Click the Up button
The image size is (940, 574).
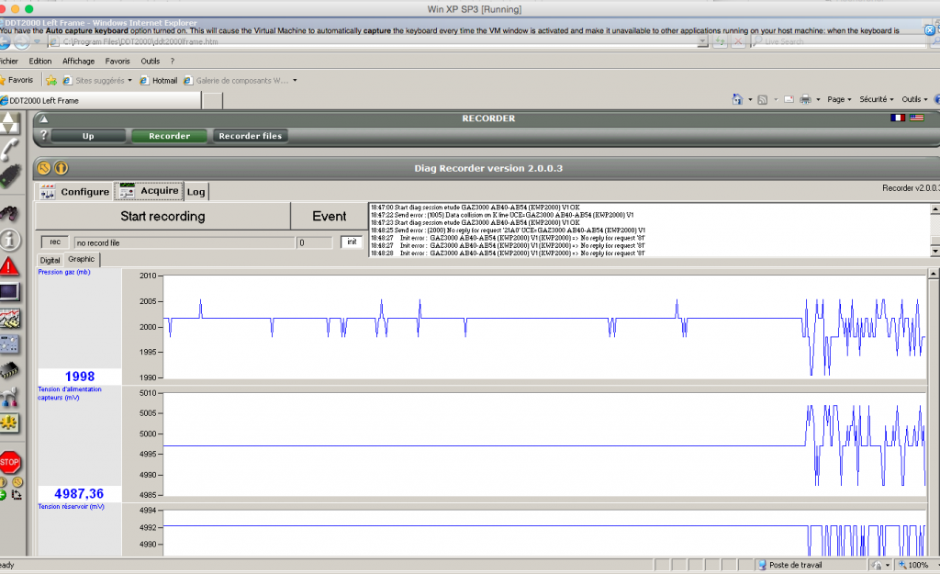coord(88,136)
